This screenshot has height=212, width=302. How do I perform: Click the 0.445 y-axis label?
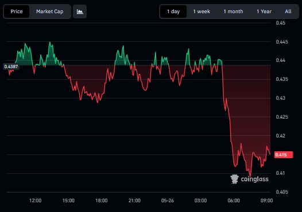[282, 42]
